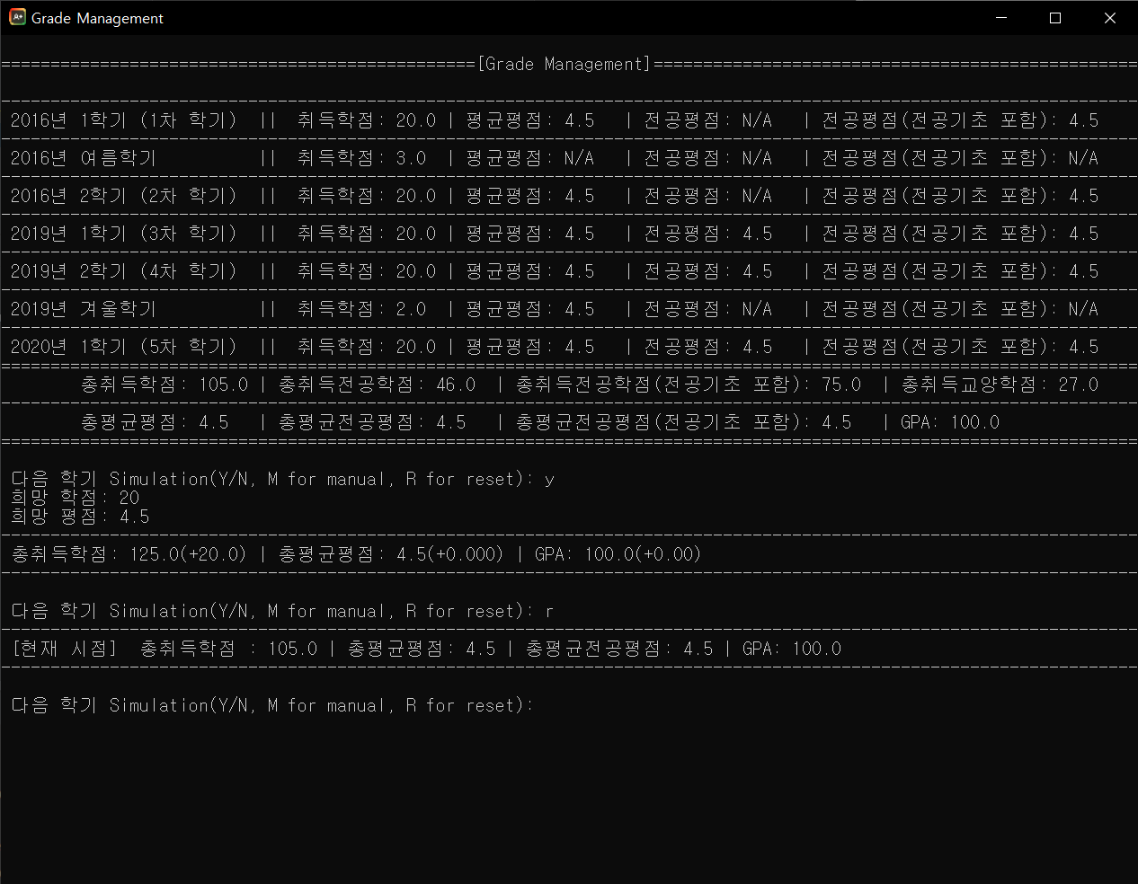Click the "총평균전공평점: 4.5" summary value

coord(372,422)
